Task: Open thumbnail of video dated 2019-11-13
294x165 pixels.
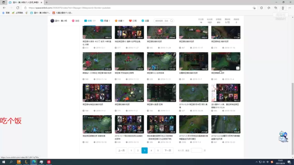Action: coord(129,61)
